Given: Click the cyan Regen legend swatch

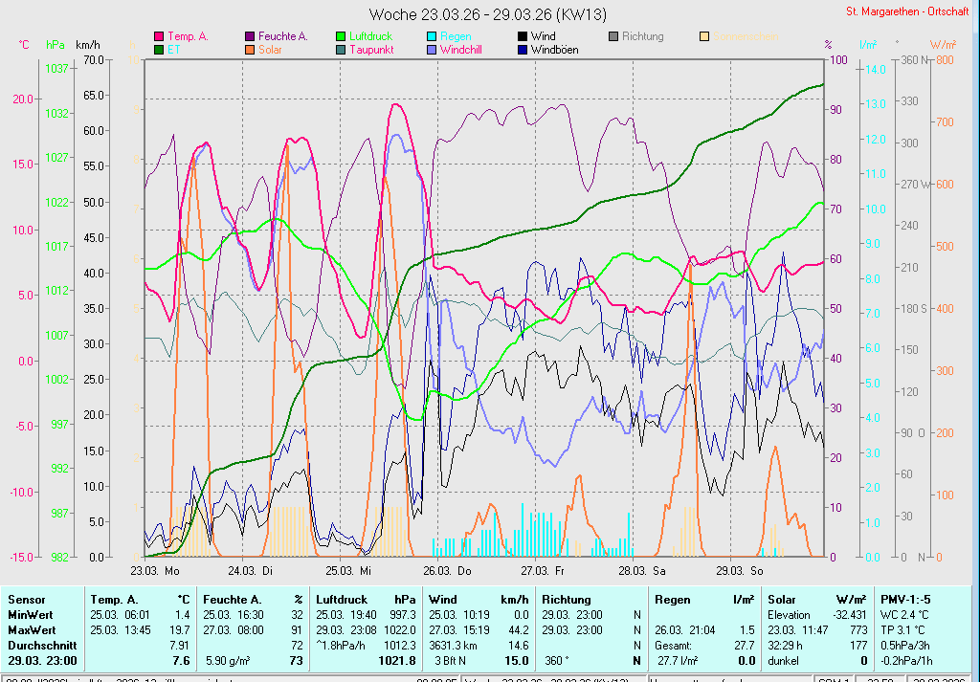Looking at the screenshot, I should click(x=432, y=36).
